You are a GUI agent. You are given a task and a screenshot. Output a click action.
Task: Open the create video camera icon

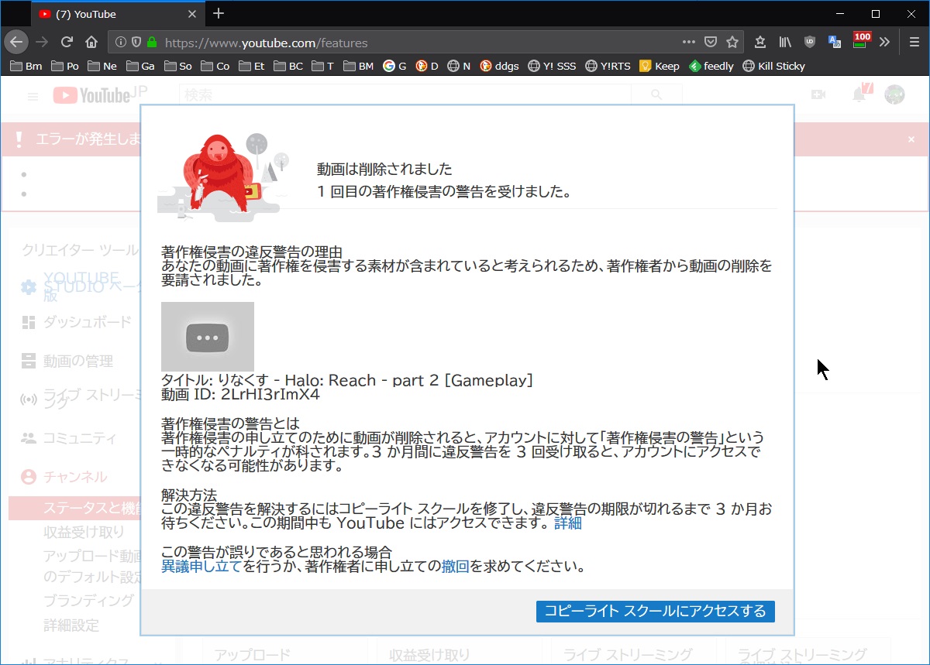(x=818, y=94)
